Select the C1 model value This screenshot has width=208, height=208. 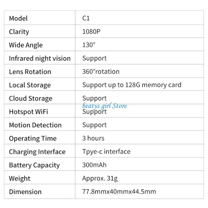click(86, 18)
